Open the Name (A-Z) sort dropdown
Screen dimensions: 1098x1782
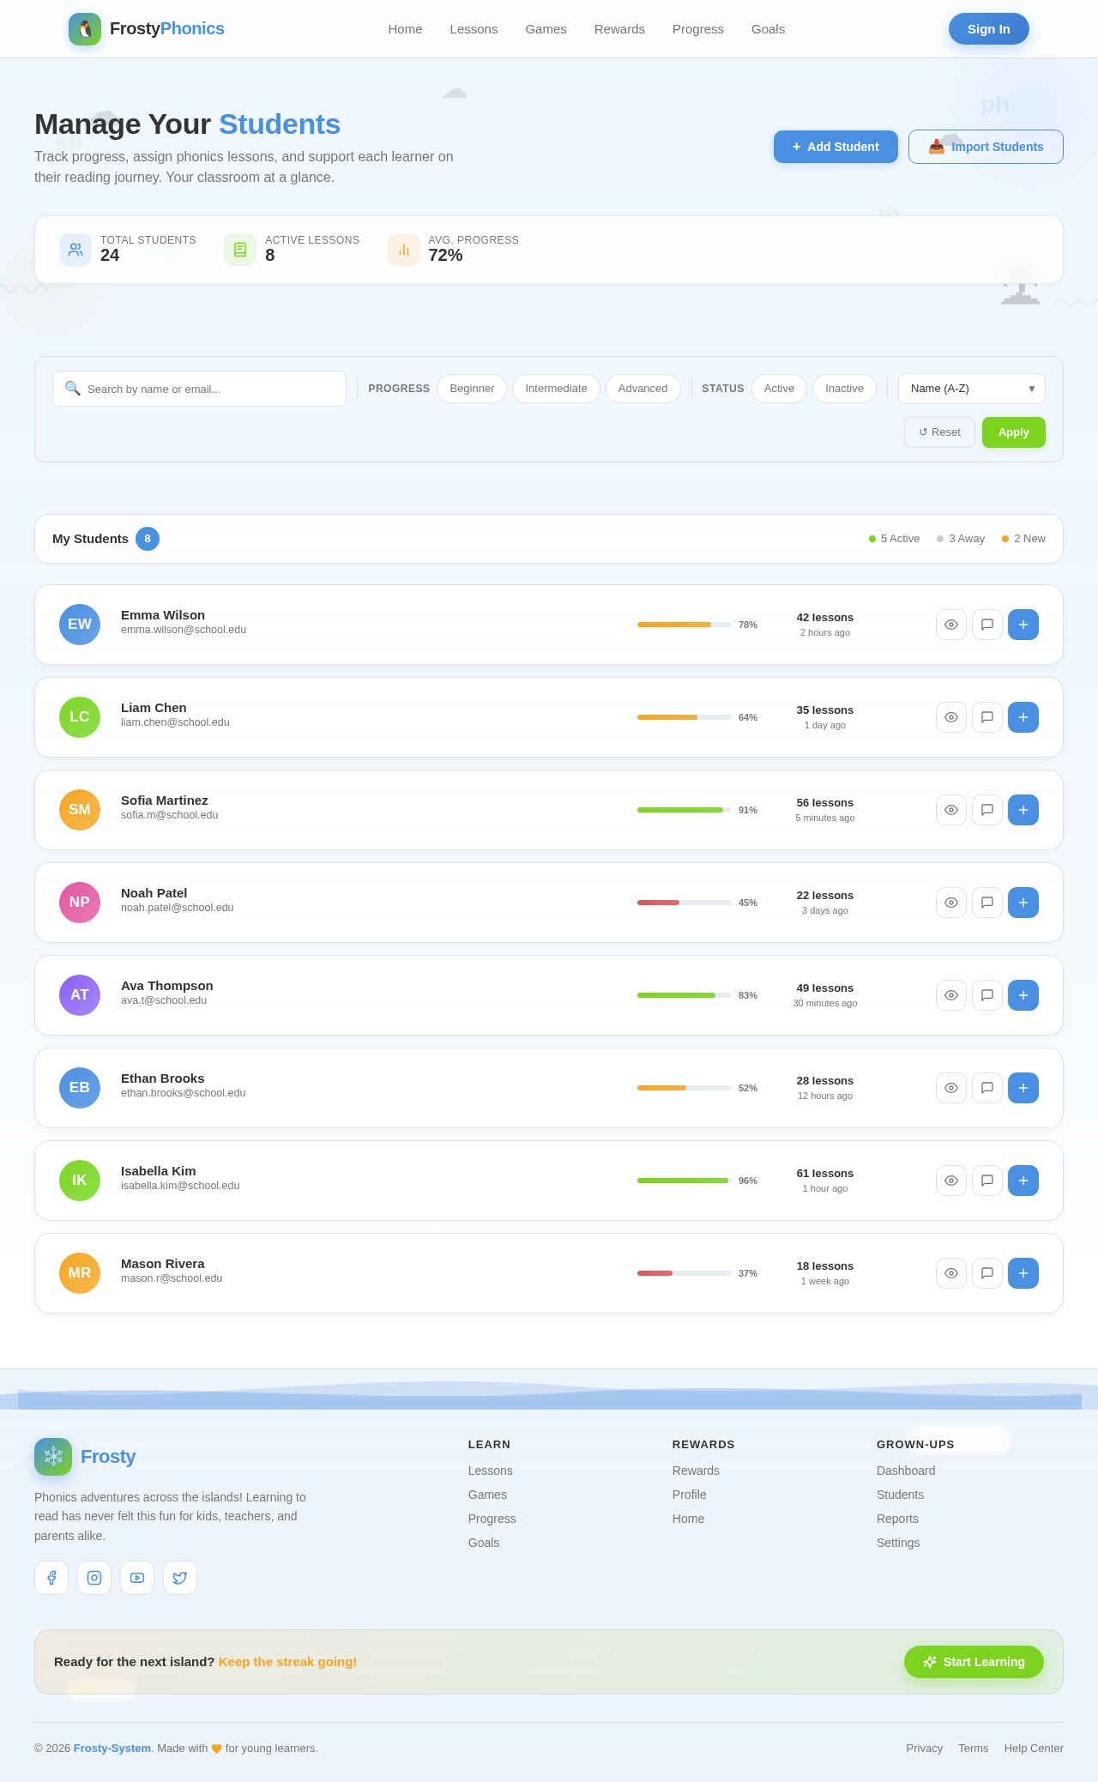971,389
